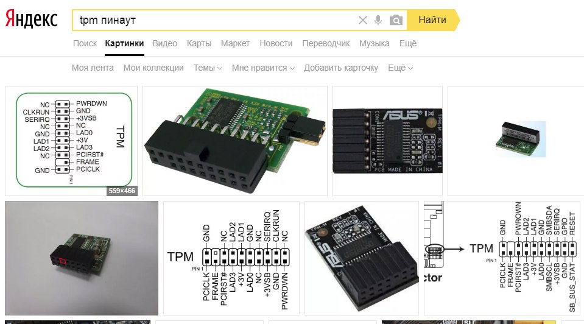Image resolution: width=584 pixels, height=324 pixels.
Task: Expand the Мне нравится dropdown
Action: click(x=263, y=68)
